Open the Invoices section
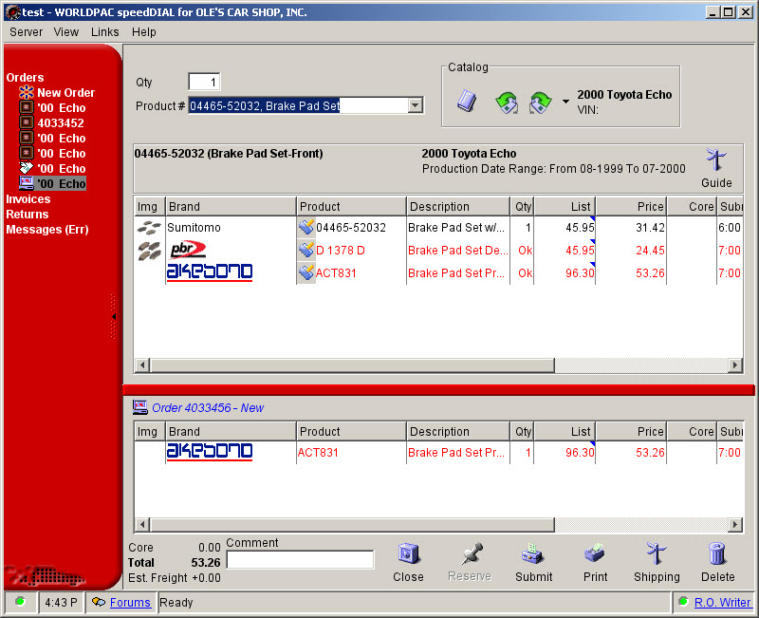Image resolution: width=759 pixels, height=618 pixels. pyautogui.click(x=28, y=199)
